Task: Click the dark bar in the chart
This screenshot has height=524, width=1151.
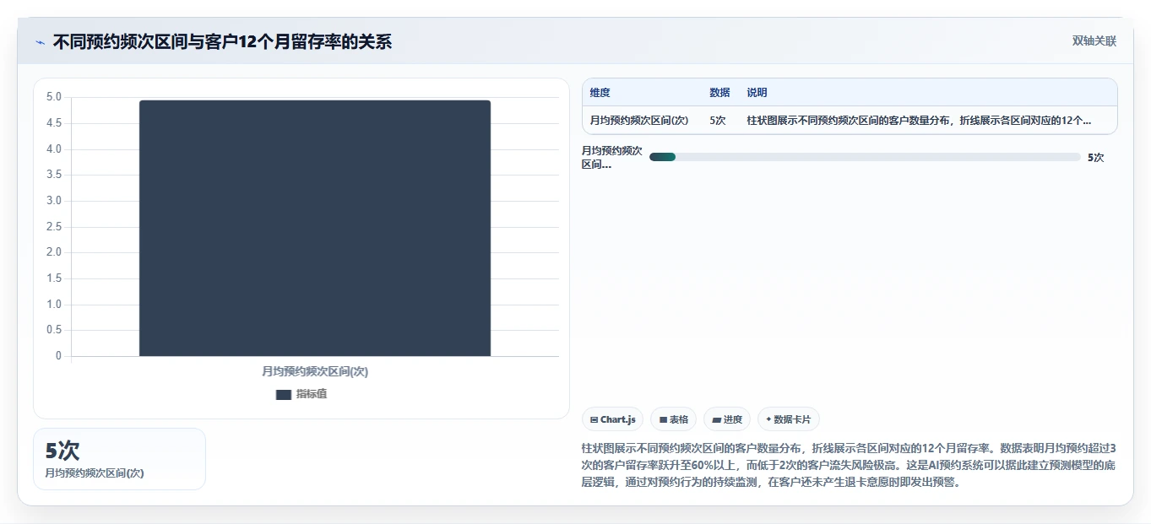Action: pyautogui.click(x=315, y=228)
